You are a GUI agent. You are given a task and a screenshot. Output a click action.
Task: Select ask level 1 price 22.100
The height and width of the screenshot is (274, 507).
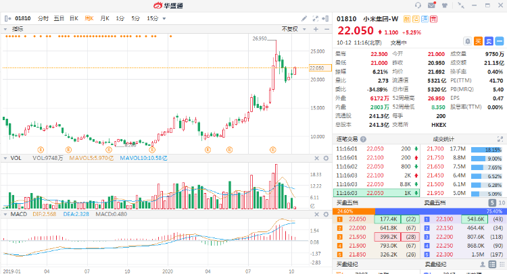coord(445,219)
